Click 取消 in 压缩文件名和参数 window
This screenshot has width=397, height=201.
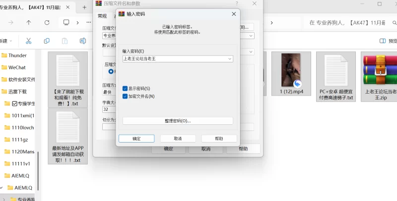(206, 149)
